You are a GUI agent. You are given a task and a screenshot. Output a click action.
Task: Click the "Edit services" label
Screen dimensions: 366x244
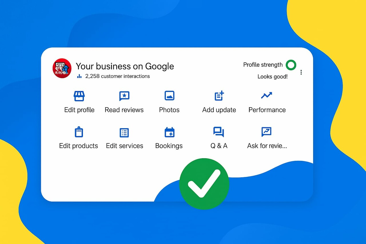[124, 146]
